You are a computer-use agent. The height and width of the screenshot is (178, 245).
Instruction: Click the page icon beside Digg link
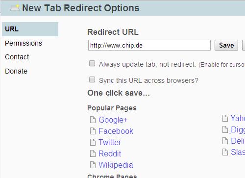coord(225,129)
